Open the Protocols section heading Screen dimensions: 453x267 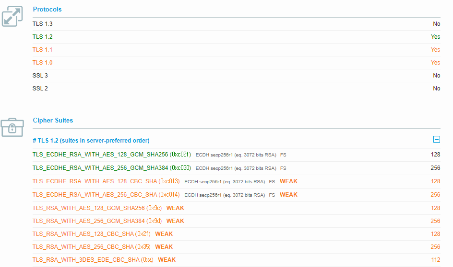coord(47,9)
